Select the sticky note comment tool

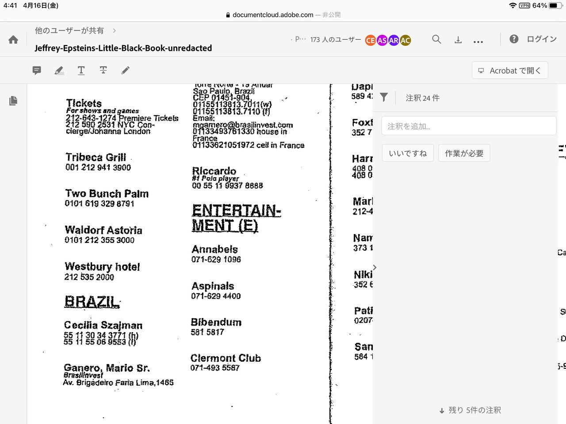37,70
